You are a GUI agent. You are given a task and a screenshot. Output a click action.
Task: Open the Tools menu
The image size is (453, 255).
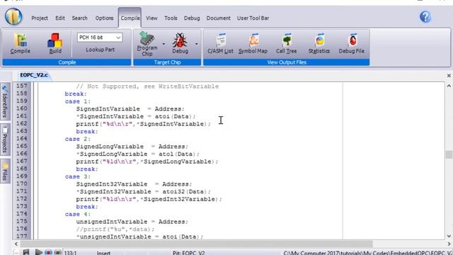point(171,18)
